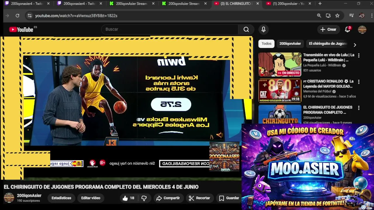This screenshot has width=374, height=210.
Task: Click Editar vídeo button
Action: point(91,198)
